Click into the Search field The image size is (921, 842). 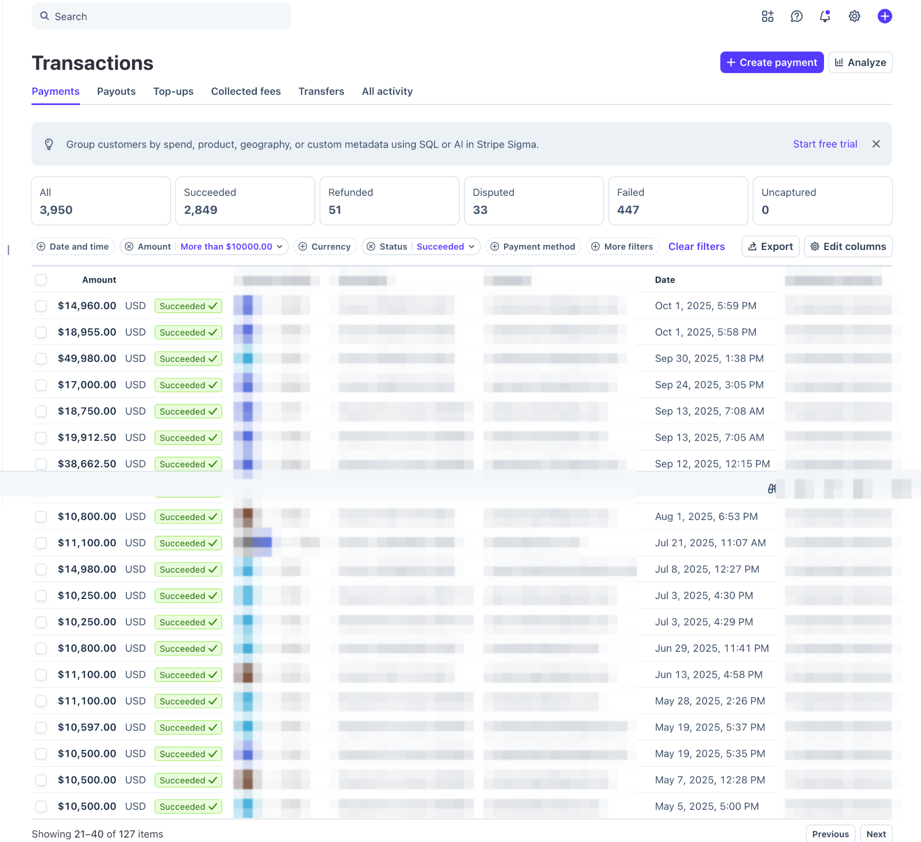[x=161, y=17]
